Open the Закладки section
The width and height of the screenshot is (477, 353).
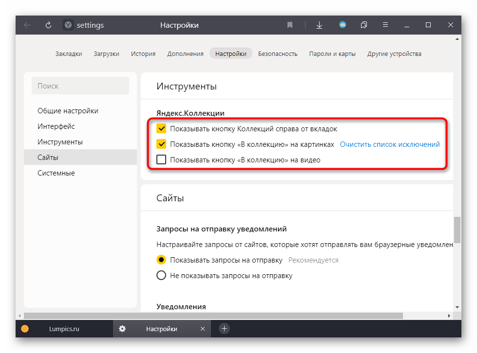pos(69,53)
